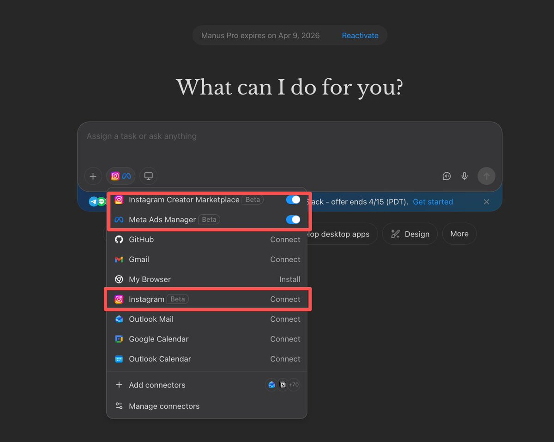This screenshot has height=442, width=554.
Task: Click the Instagram Creator Marketplace logo icon
Action: (119, 200)
